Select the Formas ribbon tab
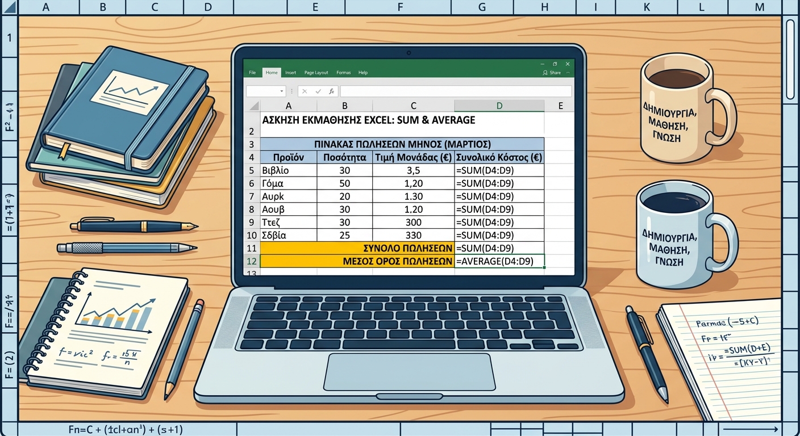Image resolution: width=800 pixels, height=436 pixels. point(344,73)
